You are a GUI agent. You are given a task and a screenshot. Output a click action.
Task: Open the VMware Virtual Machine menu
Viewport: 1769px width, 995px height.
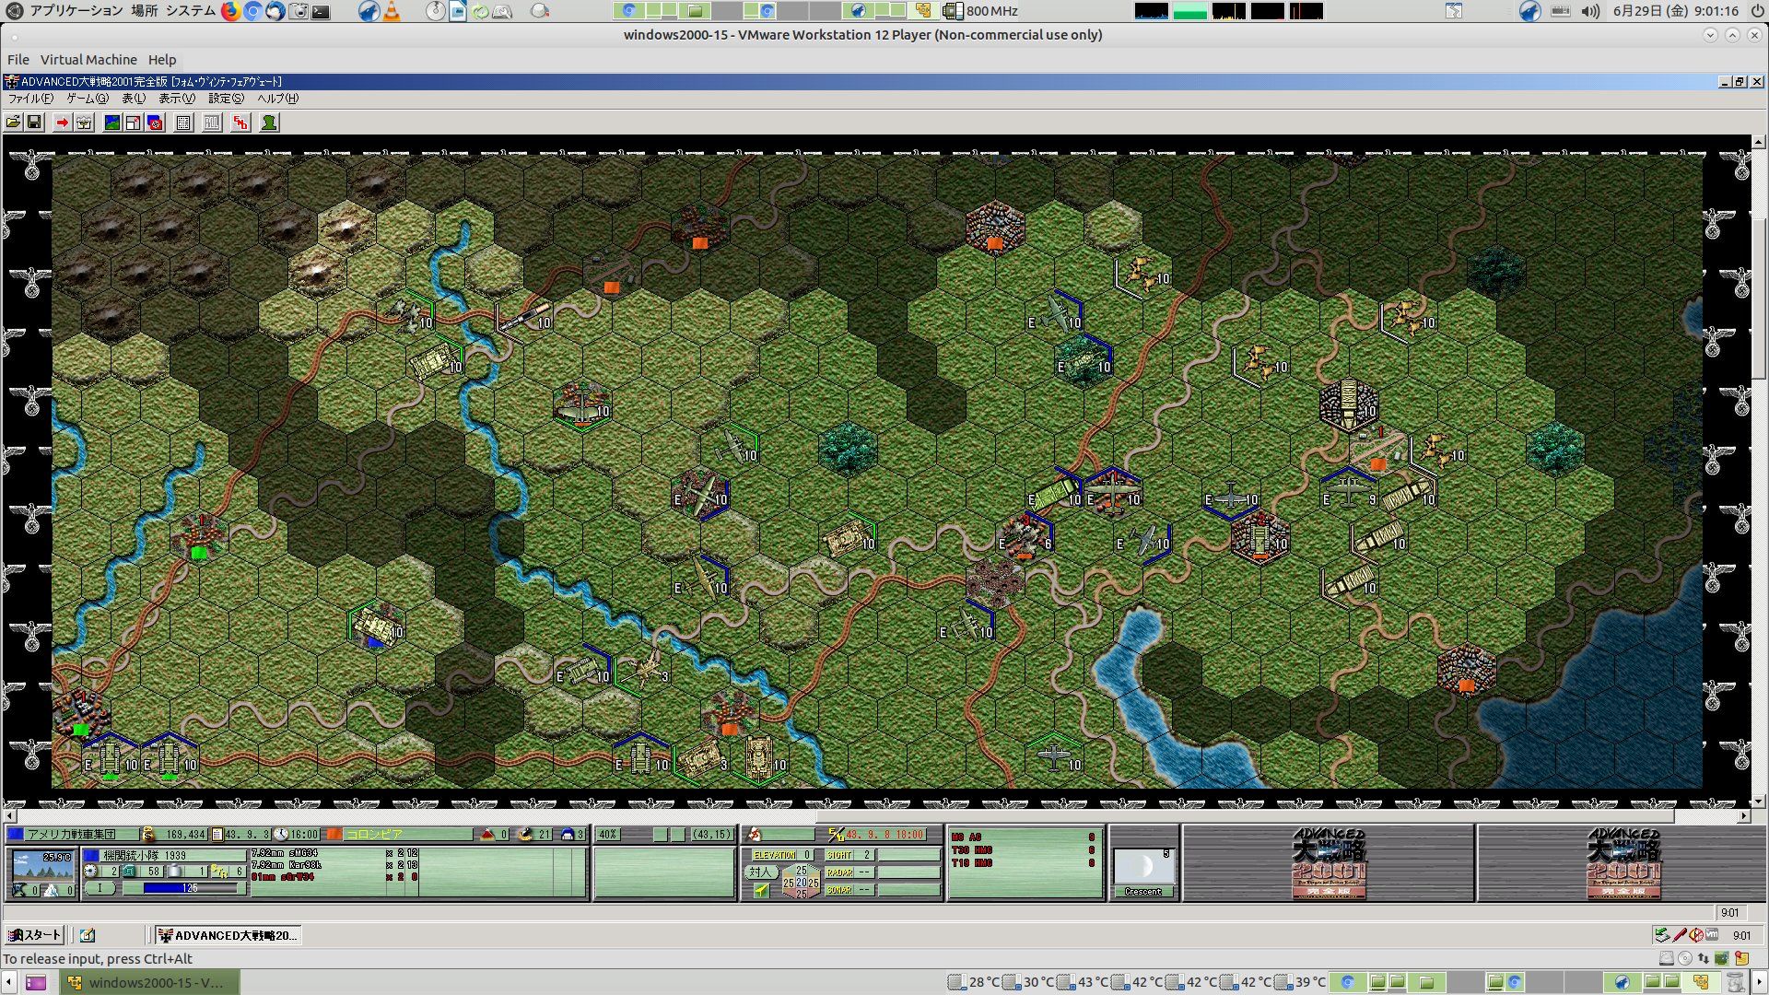point(88,60)
